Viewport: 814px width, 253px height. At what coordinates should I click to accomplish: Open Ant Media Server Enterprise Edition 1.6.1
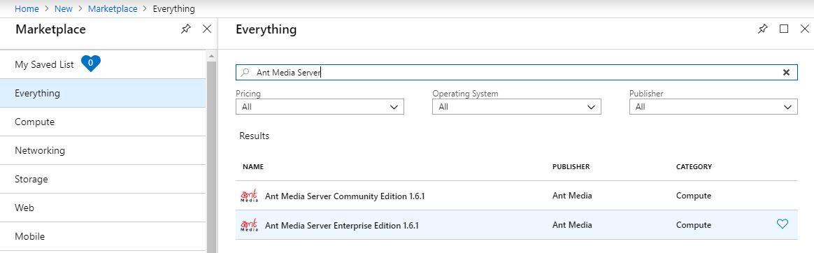pos(341,226)
